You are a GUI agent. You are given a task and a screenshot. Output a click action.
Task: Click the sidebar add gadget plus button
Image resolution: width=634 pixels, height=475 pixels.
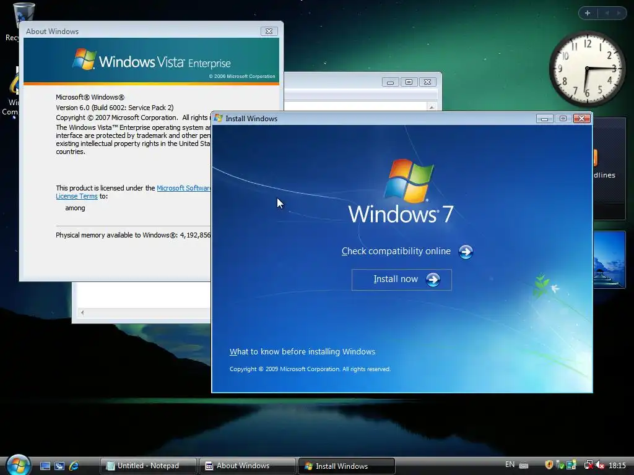click(x=588, y=13)
